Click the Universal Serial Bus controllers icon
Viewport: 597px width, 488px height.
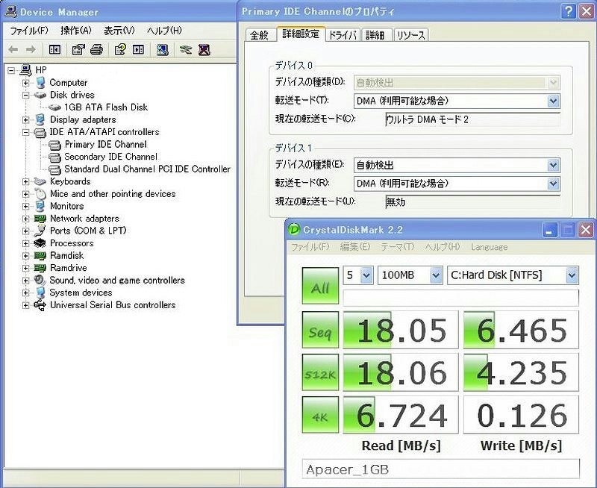40,305
